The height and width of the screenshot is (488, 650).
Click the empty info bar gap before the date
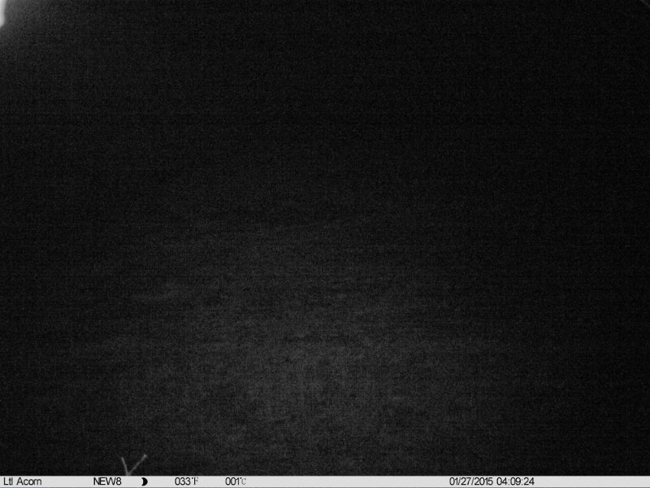click(349, 481)
